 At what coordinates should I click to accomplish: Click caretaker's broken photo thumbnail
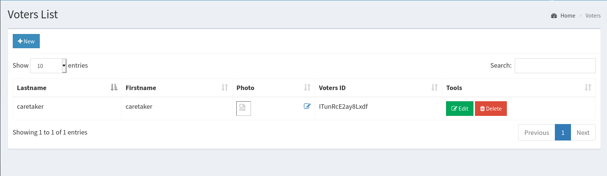(243, 108)
